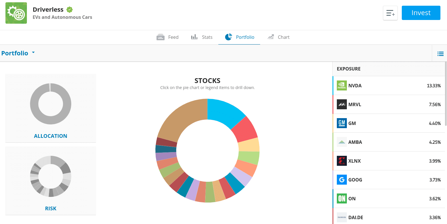This screenshot has width=447, height=224.
Task: Click the Google GOOG logo icon
Action: coord(342,180)
